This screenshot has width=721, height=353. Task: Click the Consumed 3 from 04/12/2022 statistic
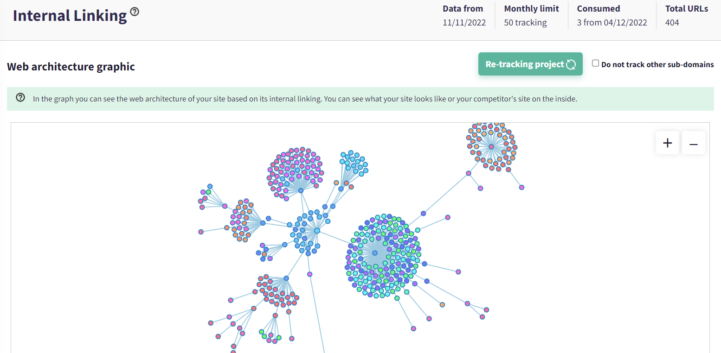(x=612, y=15)
